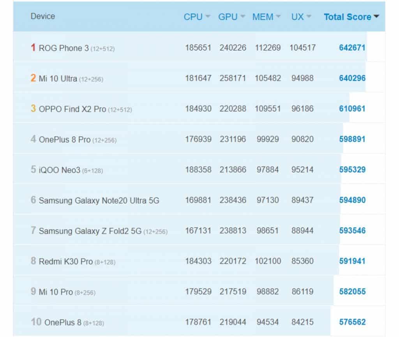Click total score 591941
The height and width of the screenshot is (337, 399).
(352, 261)
